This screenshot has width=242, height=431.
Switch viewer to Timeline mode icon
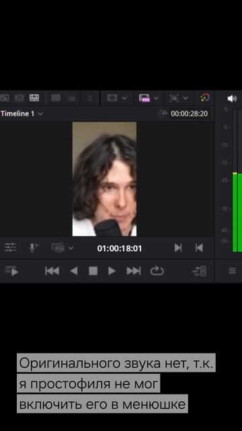point(34,98)
